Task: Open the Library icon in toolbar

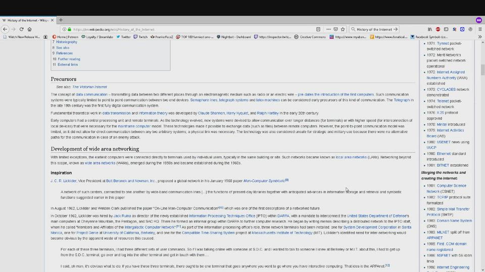Action: tap(430, 29)
